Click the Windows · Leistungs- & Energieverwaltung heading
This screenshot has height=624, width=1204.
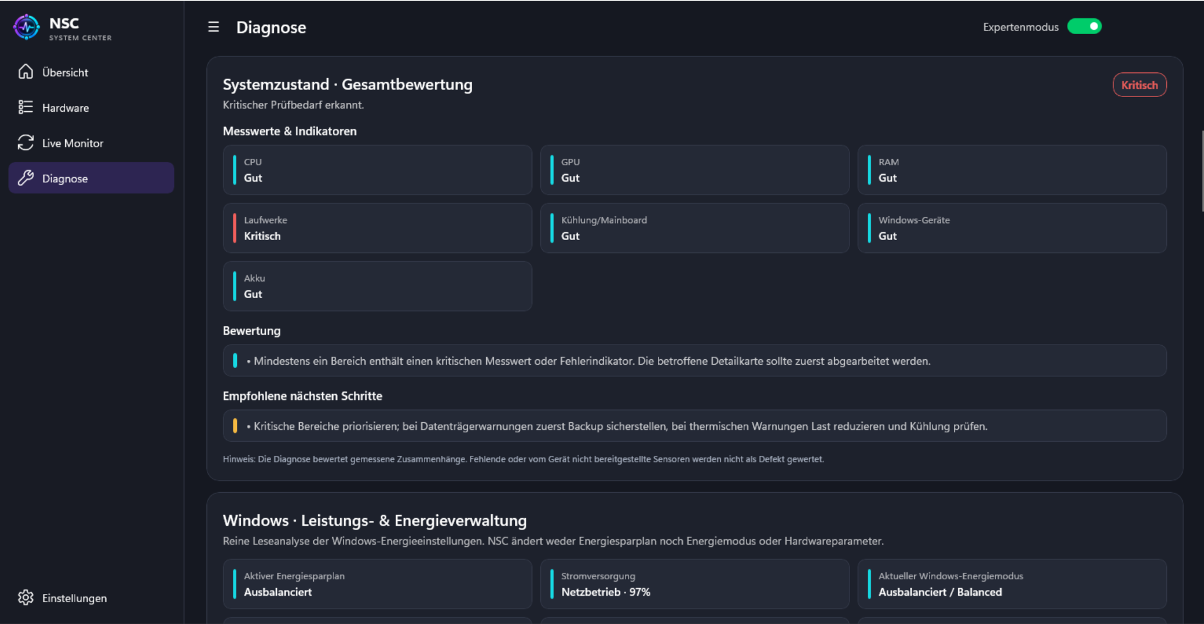(374, 520)
